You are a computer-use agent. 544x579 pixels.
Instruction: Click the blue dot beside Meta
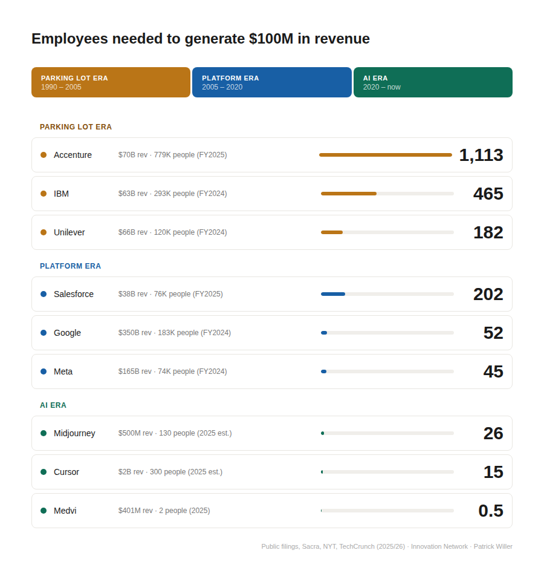coord(44,371)
